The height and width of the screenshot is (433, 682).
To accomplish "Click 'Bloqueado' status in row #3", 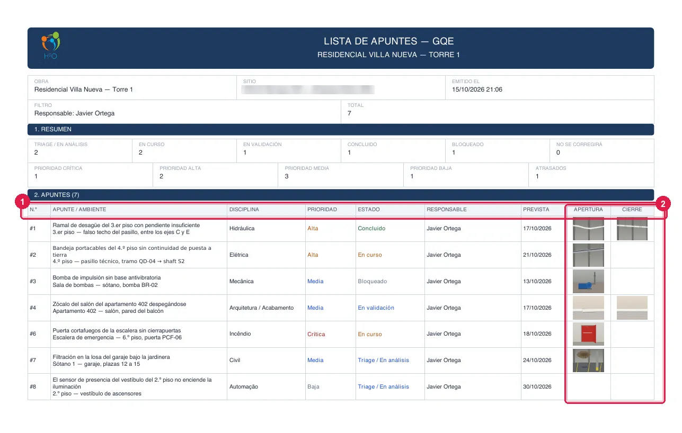I will (x=373, y=282).
